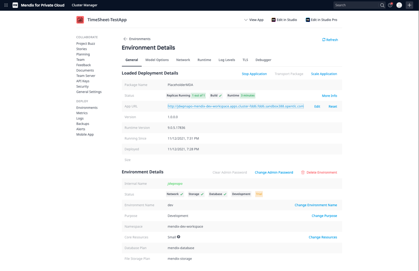Viewport: 419px width, 271px height.
Task: Click Scale Application
Action: [324, 74]
